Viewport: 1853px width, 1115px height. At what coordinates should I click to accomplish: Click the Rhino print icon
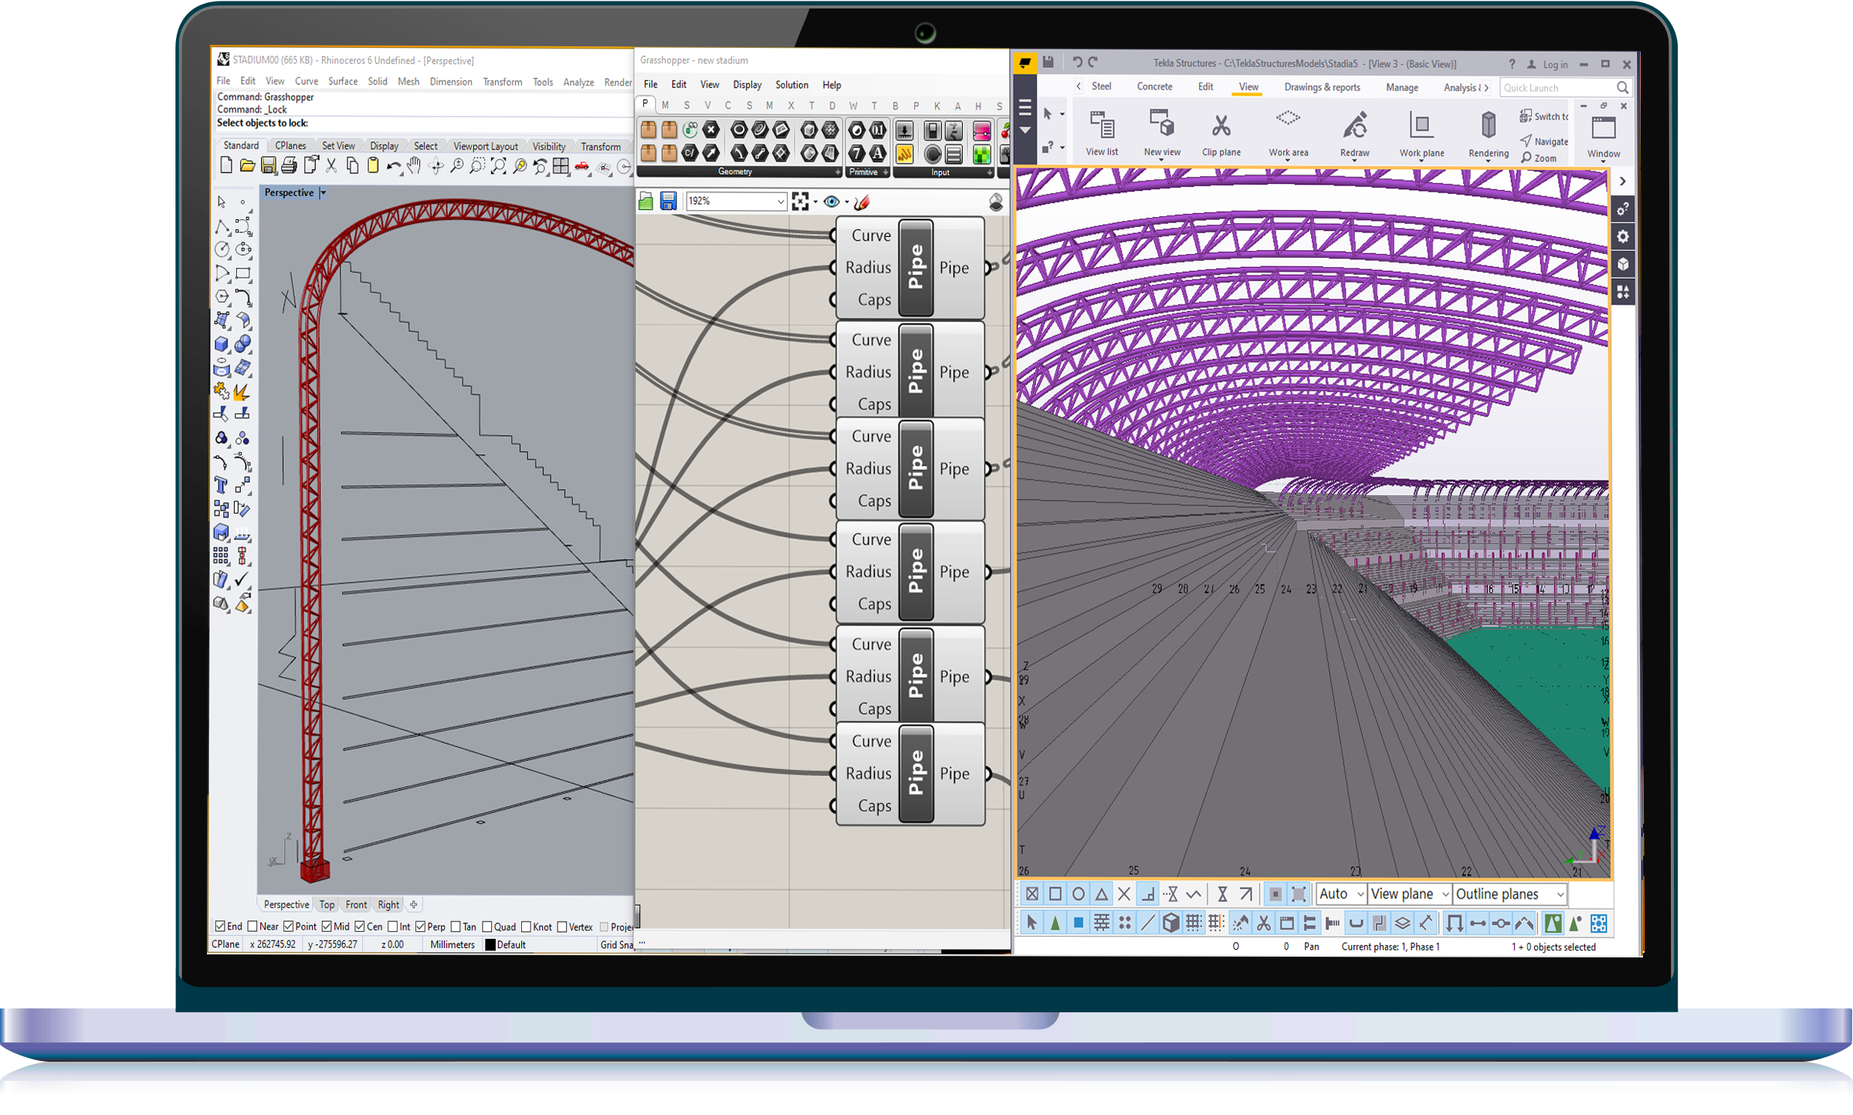tap(290, 165)
